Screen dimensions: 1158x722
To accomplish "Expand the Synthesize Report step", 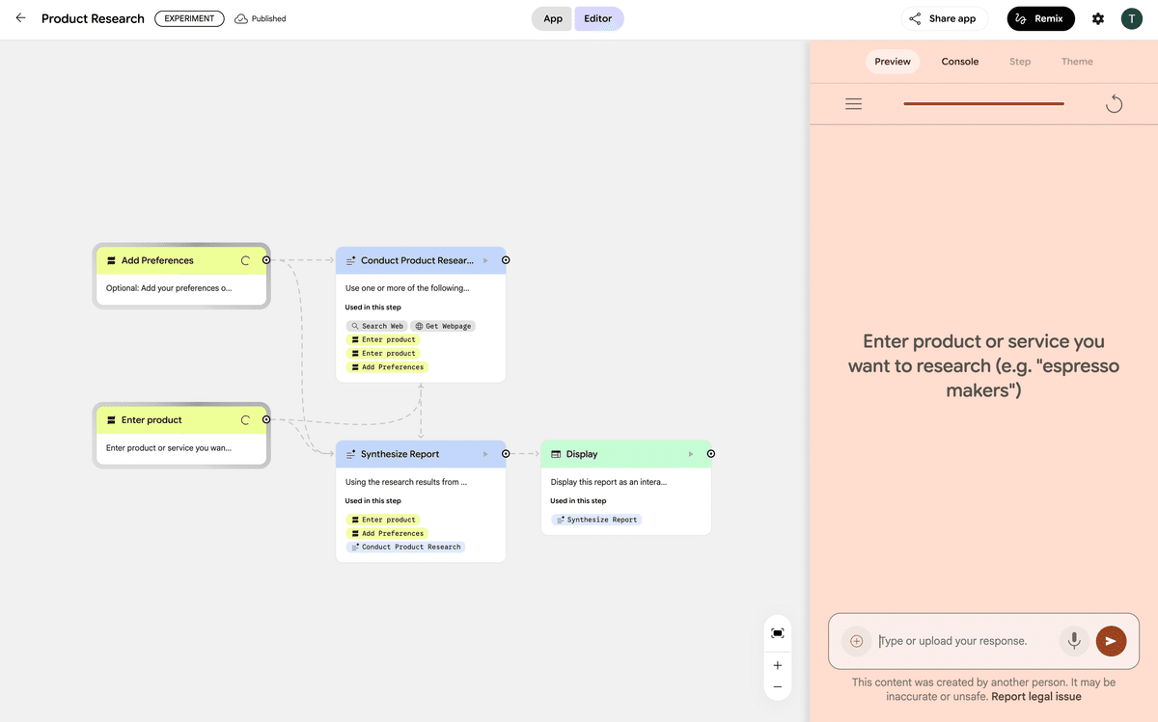I will pyautogui.click(x=487, y=453).
